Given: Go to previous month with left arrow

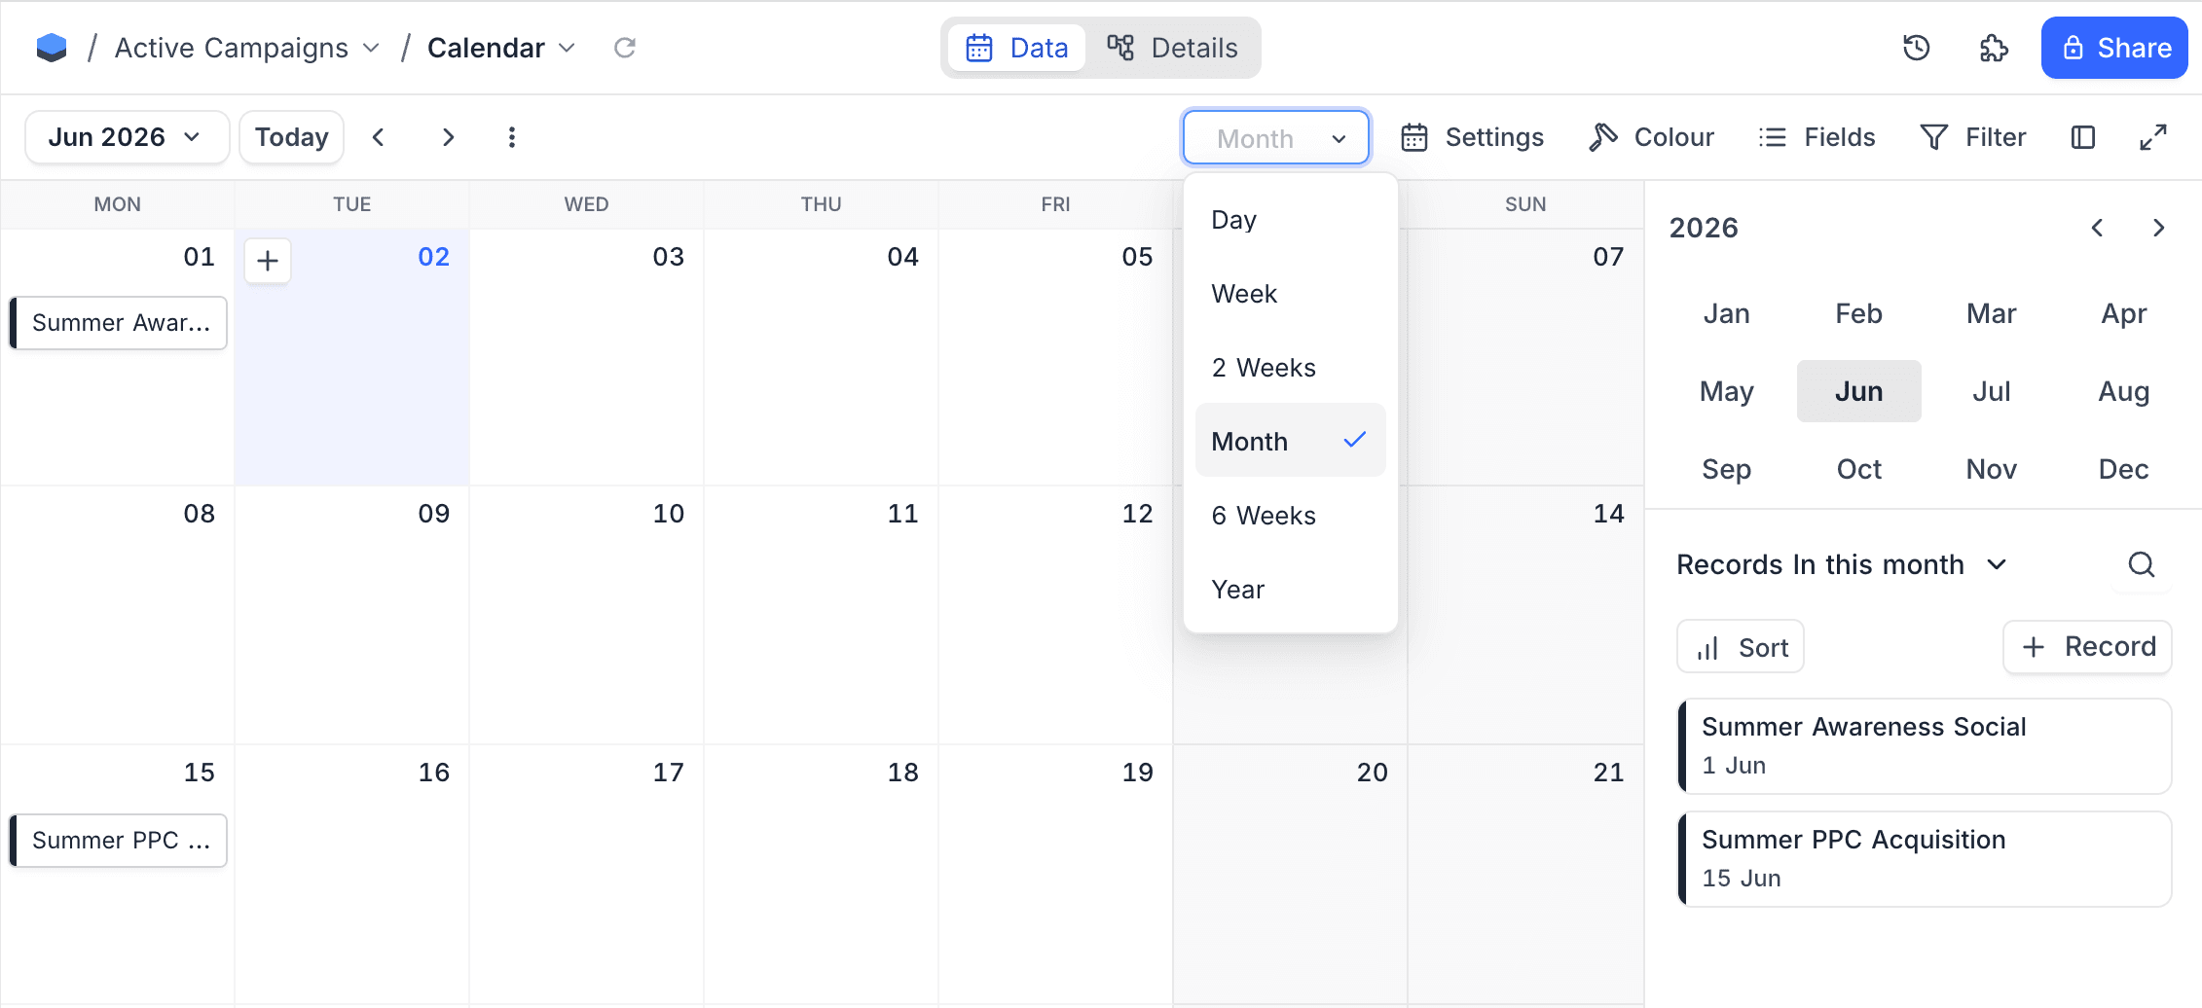Looking at the screenshot, I should (379, 137).
